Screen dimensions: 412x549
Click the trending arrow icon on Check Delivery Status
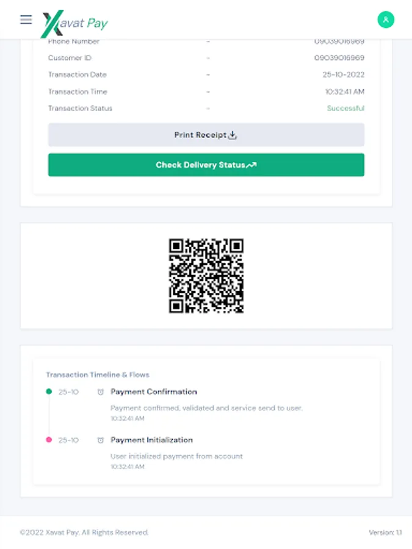(251, 165)
